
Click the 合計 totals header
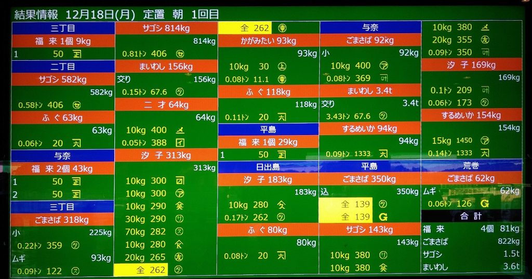(471, 216)
